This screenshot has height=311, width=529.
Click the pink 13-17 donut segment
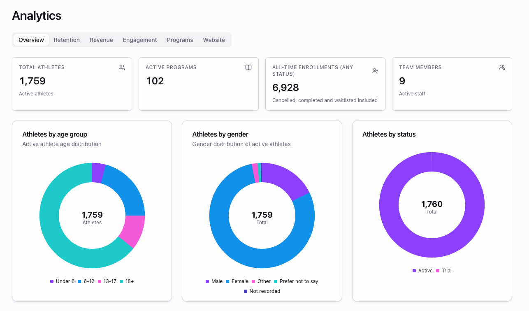[134, 230]
